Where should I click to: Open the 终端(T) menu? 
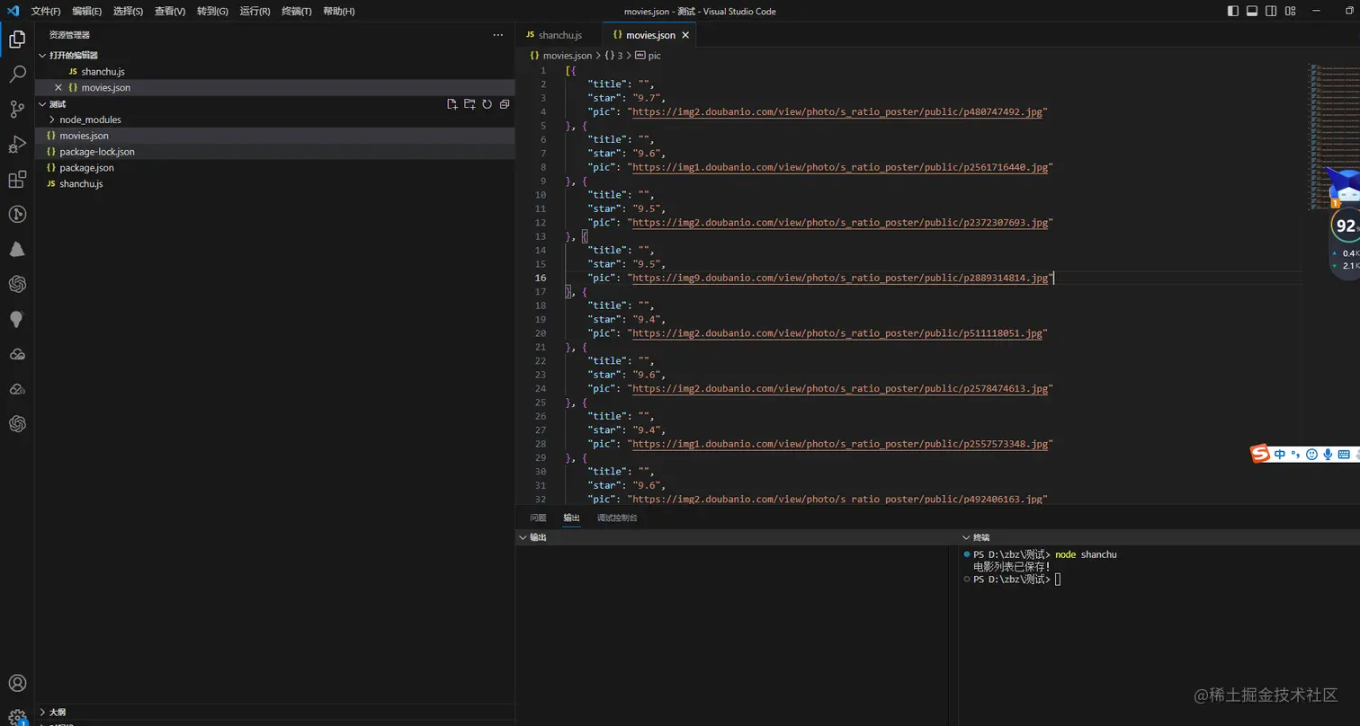pos(296,12)
